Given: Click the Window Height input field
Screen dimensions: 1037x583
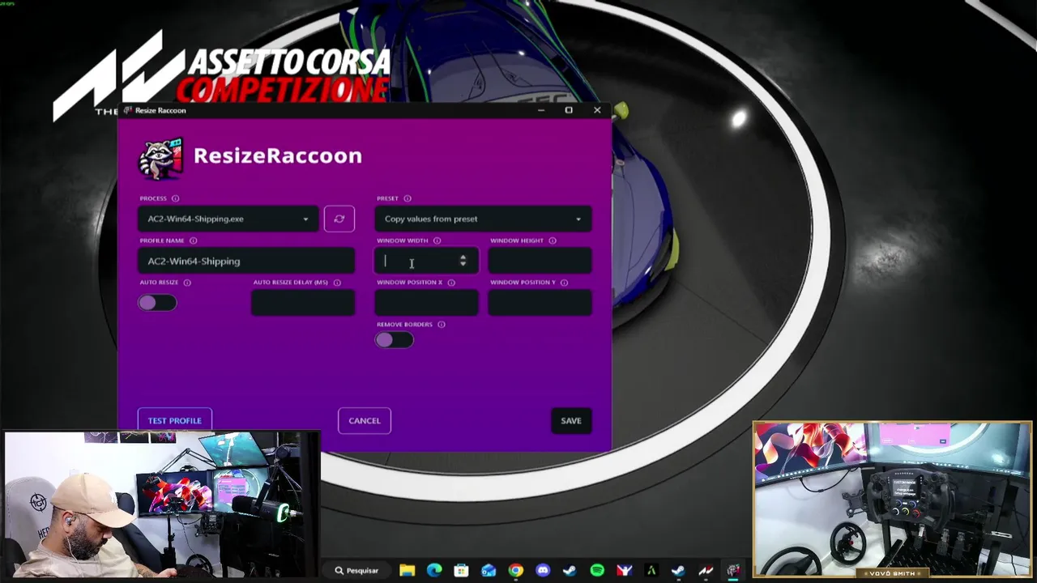Looking at the screenshot, I should click(540, 261).
